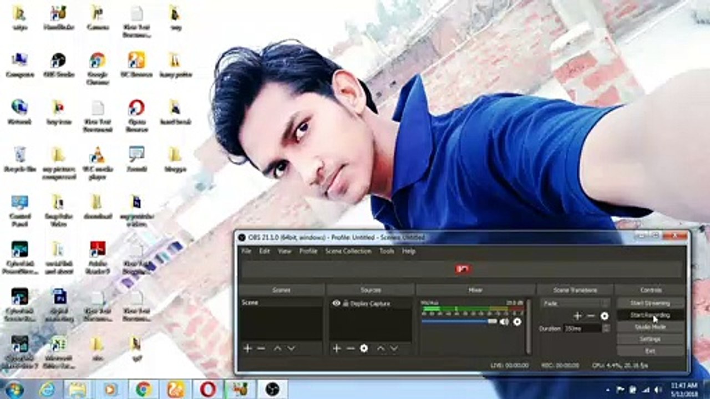
Task: Click the taskbar clock showing 11:43 AM
Action: (x=683, y=389)
